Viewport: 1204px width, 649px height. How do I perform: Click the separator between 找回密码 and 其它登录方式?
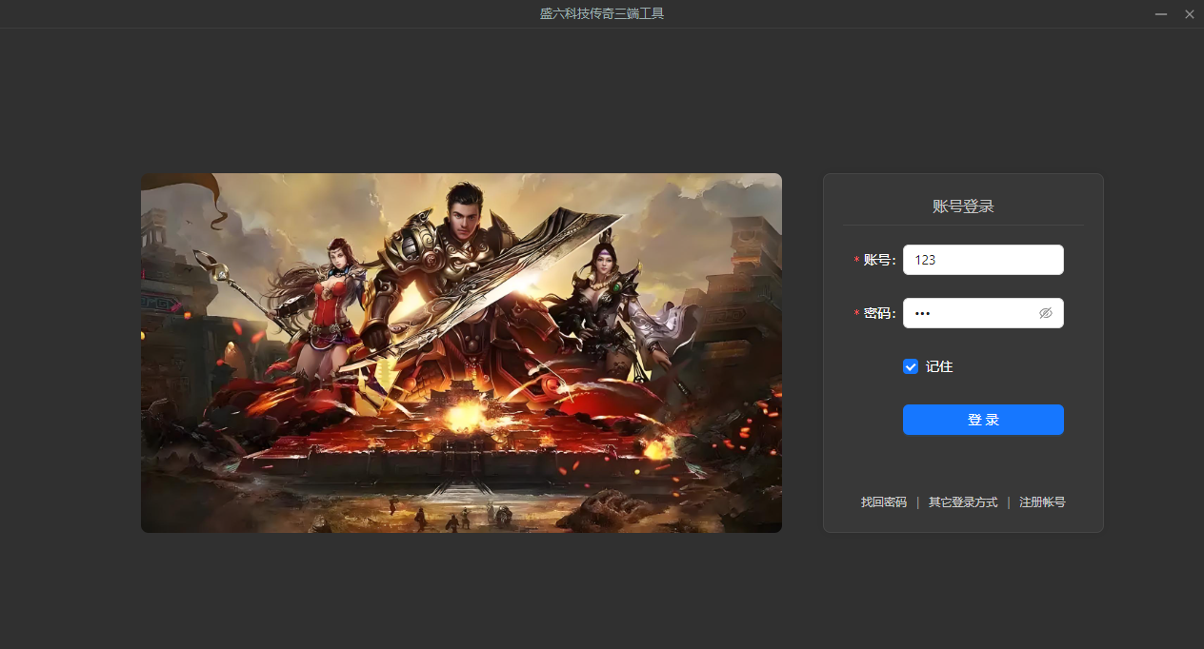(916, 501)
